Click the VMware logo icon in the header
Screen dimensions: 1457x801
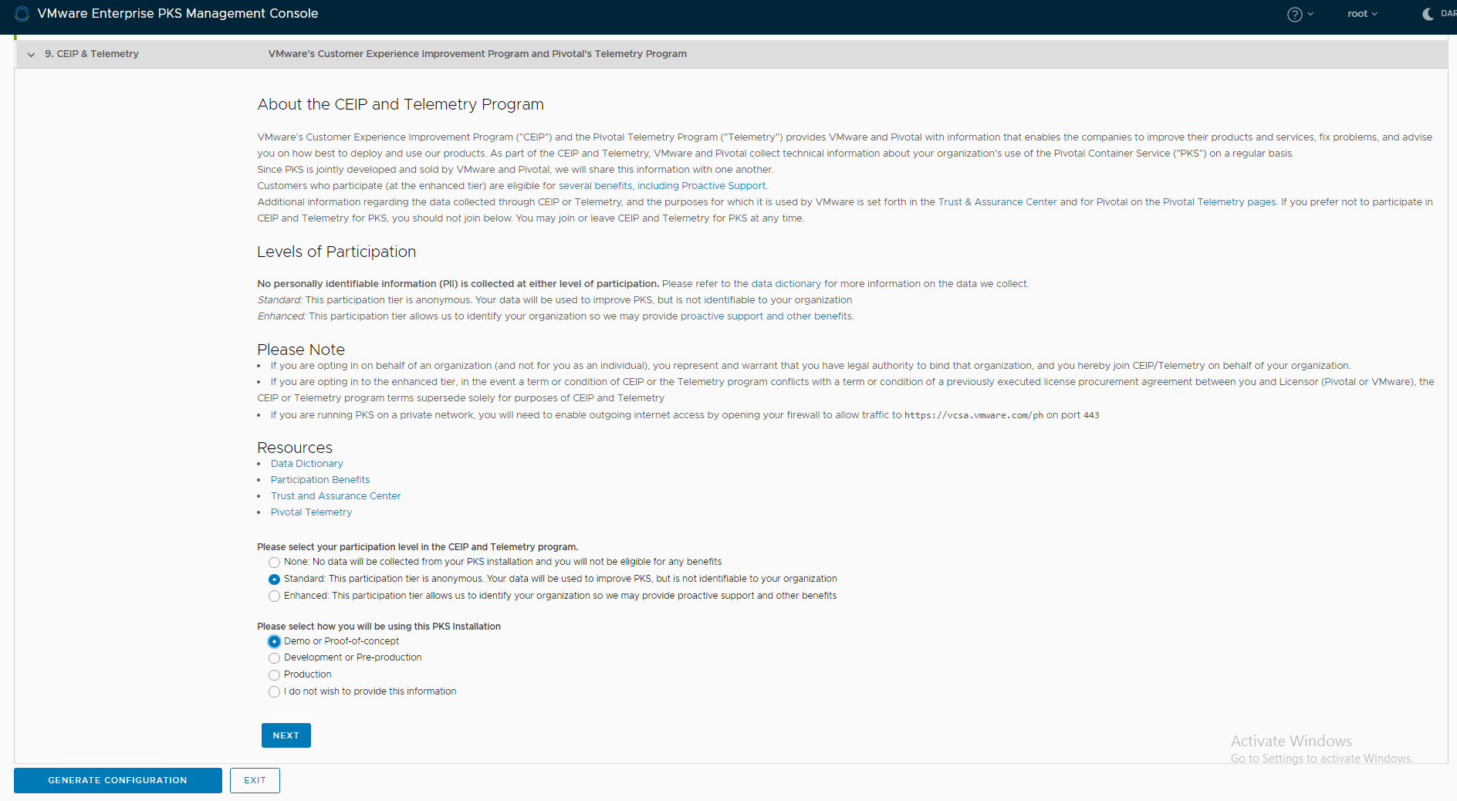[x=22, y=14]
